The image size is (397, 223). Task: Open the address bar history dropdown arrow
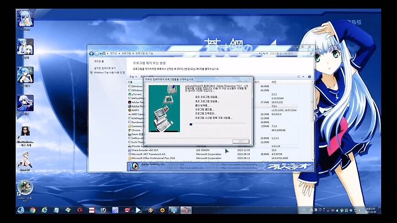260,53
